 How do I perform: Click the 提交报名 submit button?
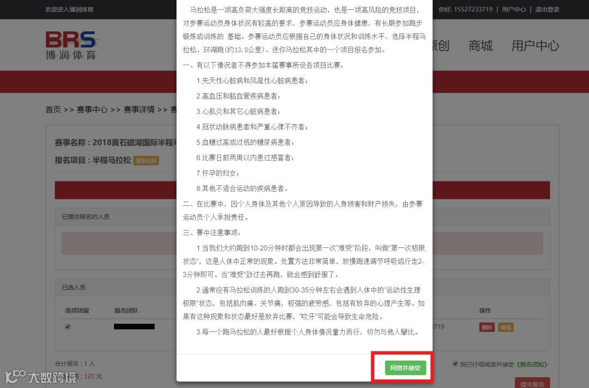pyautogui.click(x=532, y=383)
